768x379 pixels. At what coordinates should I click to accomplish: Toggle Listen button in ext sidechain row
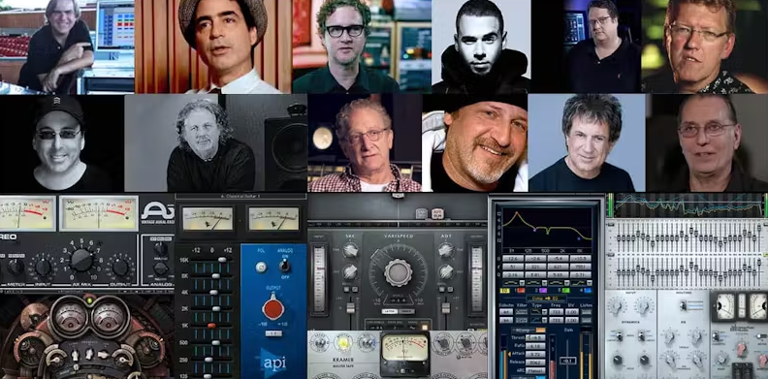[x=587, y=312]
